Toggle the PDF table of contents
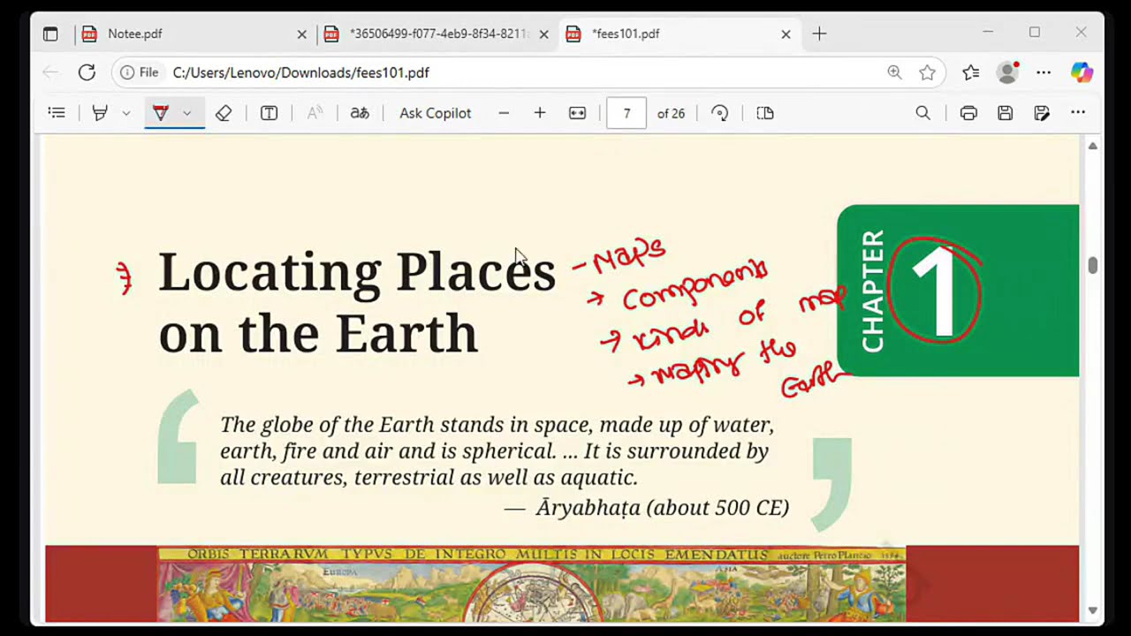Viewport: 1131px width, 636px height. tap(57, 113)
